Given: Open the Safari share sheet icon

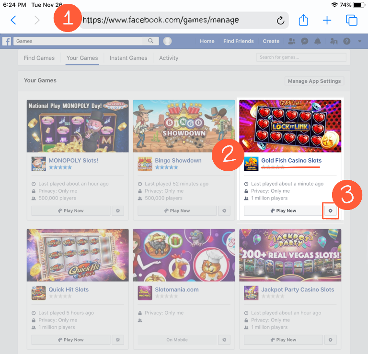Looking at the screenshot, I should coord(303,20).
